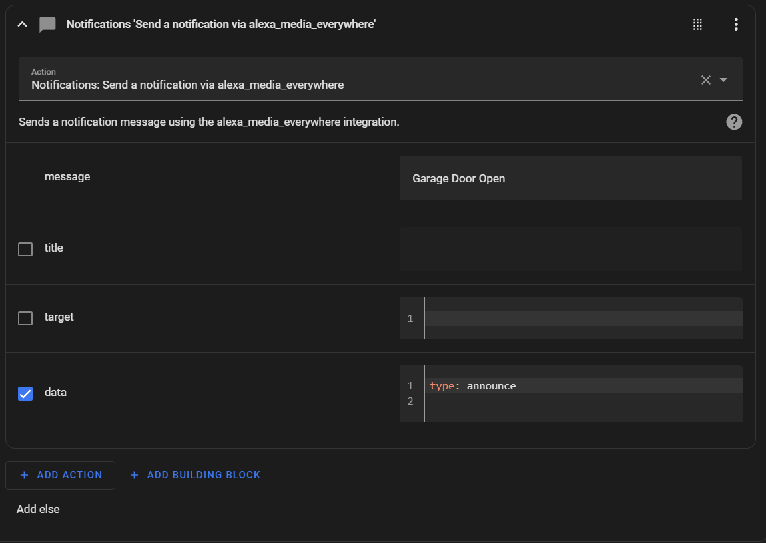Image resolution: width=766 pixels, height=543 pixels.
Task: Click the message field 'Garage Door Open'
Action: [x=570, y=178]
